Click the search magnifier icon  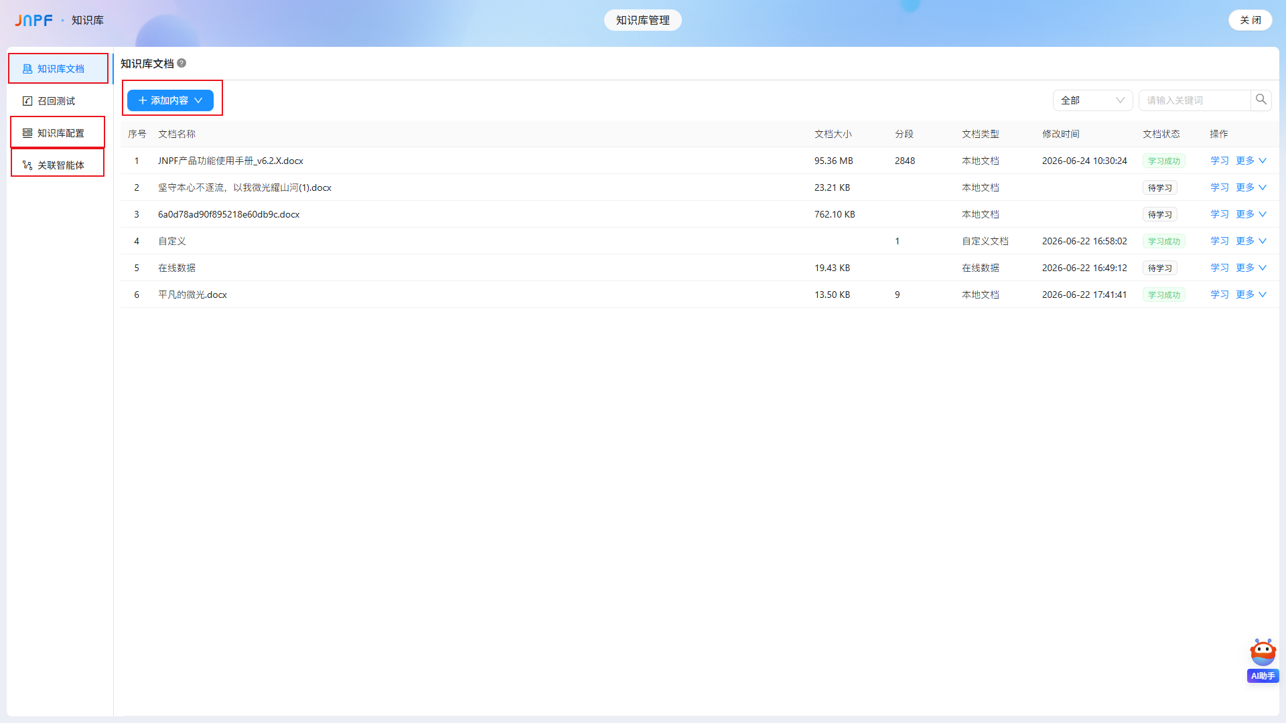(1261, 100)
